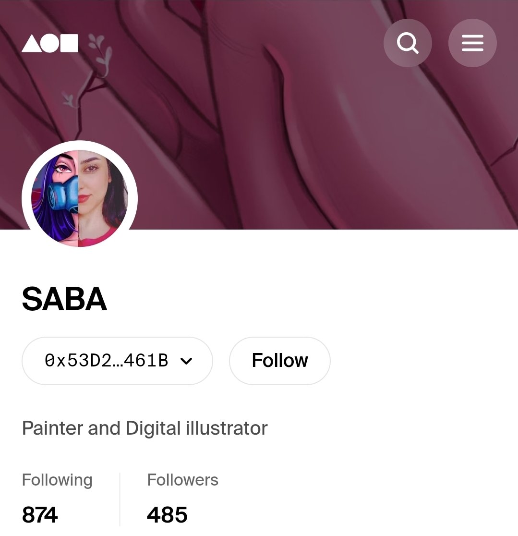Screen dimensions: 518x536
Task: Expand the wallet address chevron arrow
Action: 186,361
